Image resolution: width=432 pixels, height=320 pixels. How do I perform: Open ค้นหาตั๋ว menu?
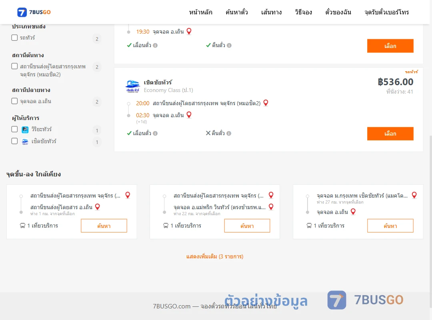[x=237, y=12]
